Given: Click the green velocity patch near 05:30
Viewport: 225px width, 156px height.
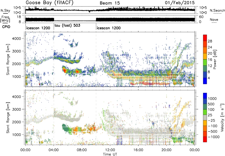Looking at the screenshot, I should pos(65,128).
